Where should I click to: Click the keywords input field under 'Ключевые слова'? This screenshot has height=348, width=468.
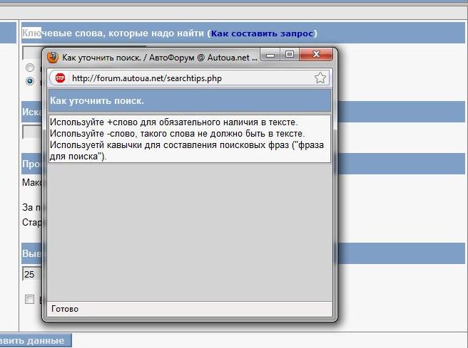[x=32, y=53]
